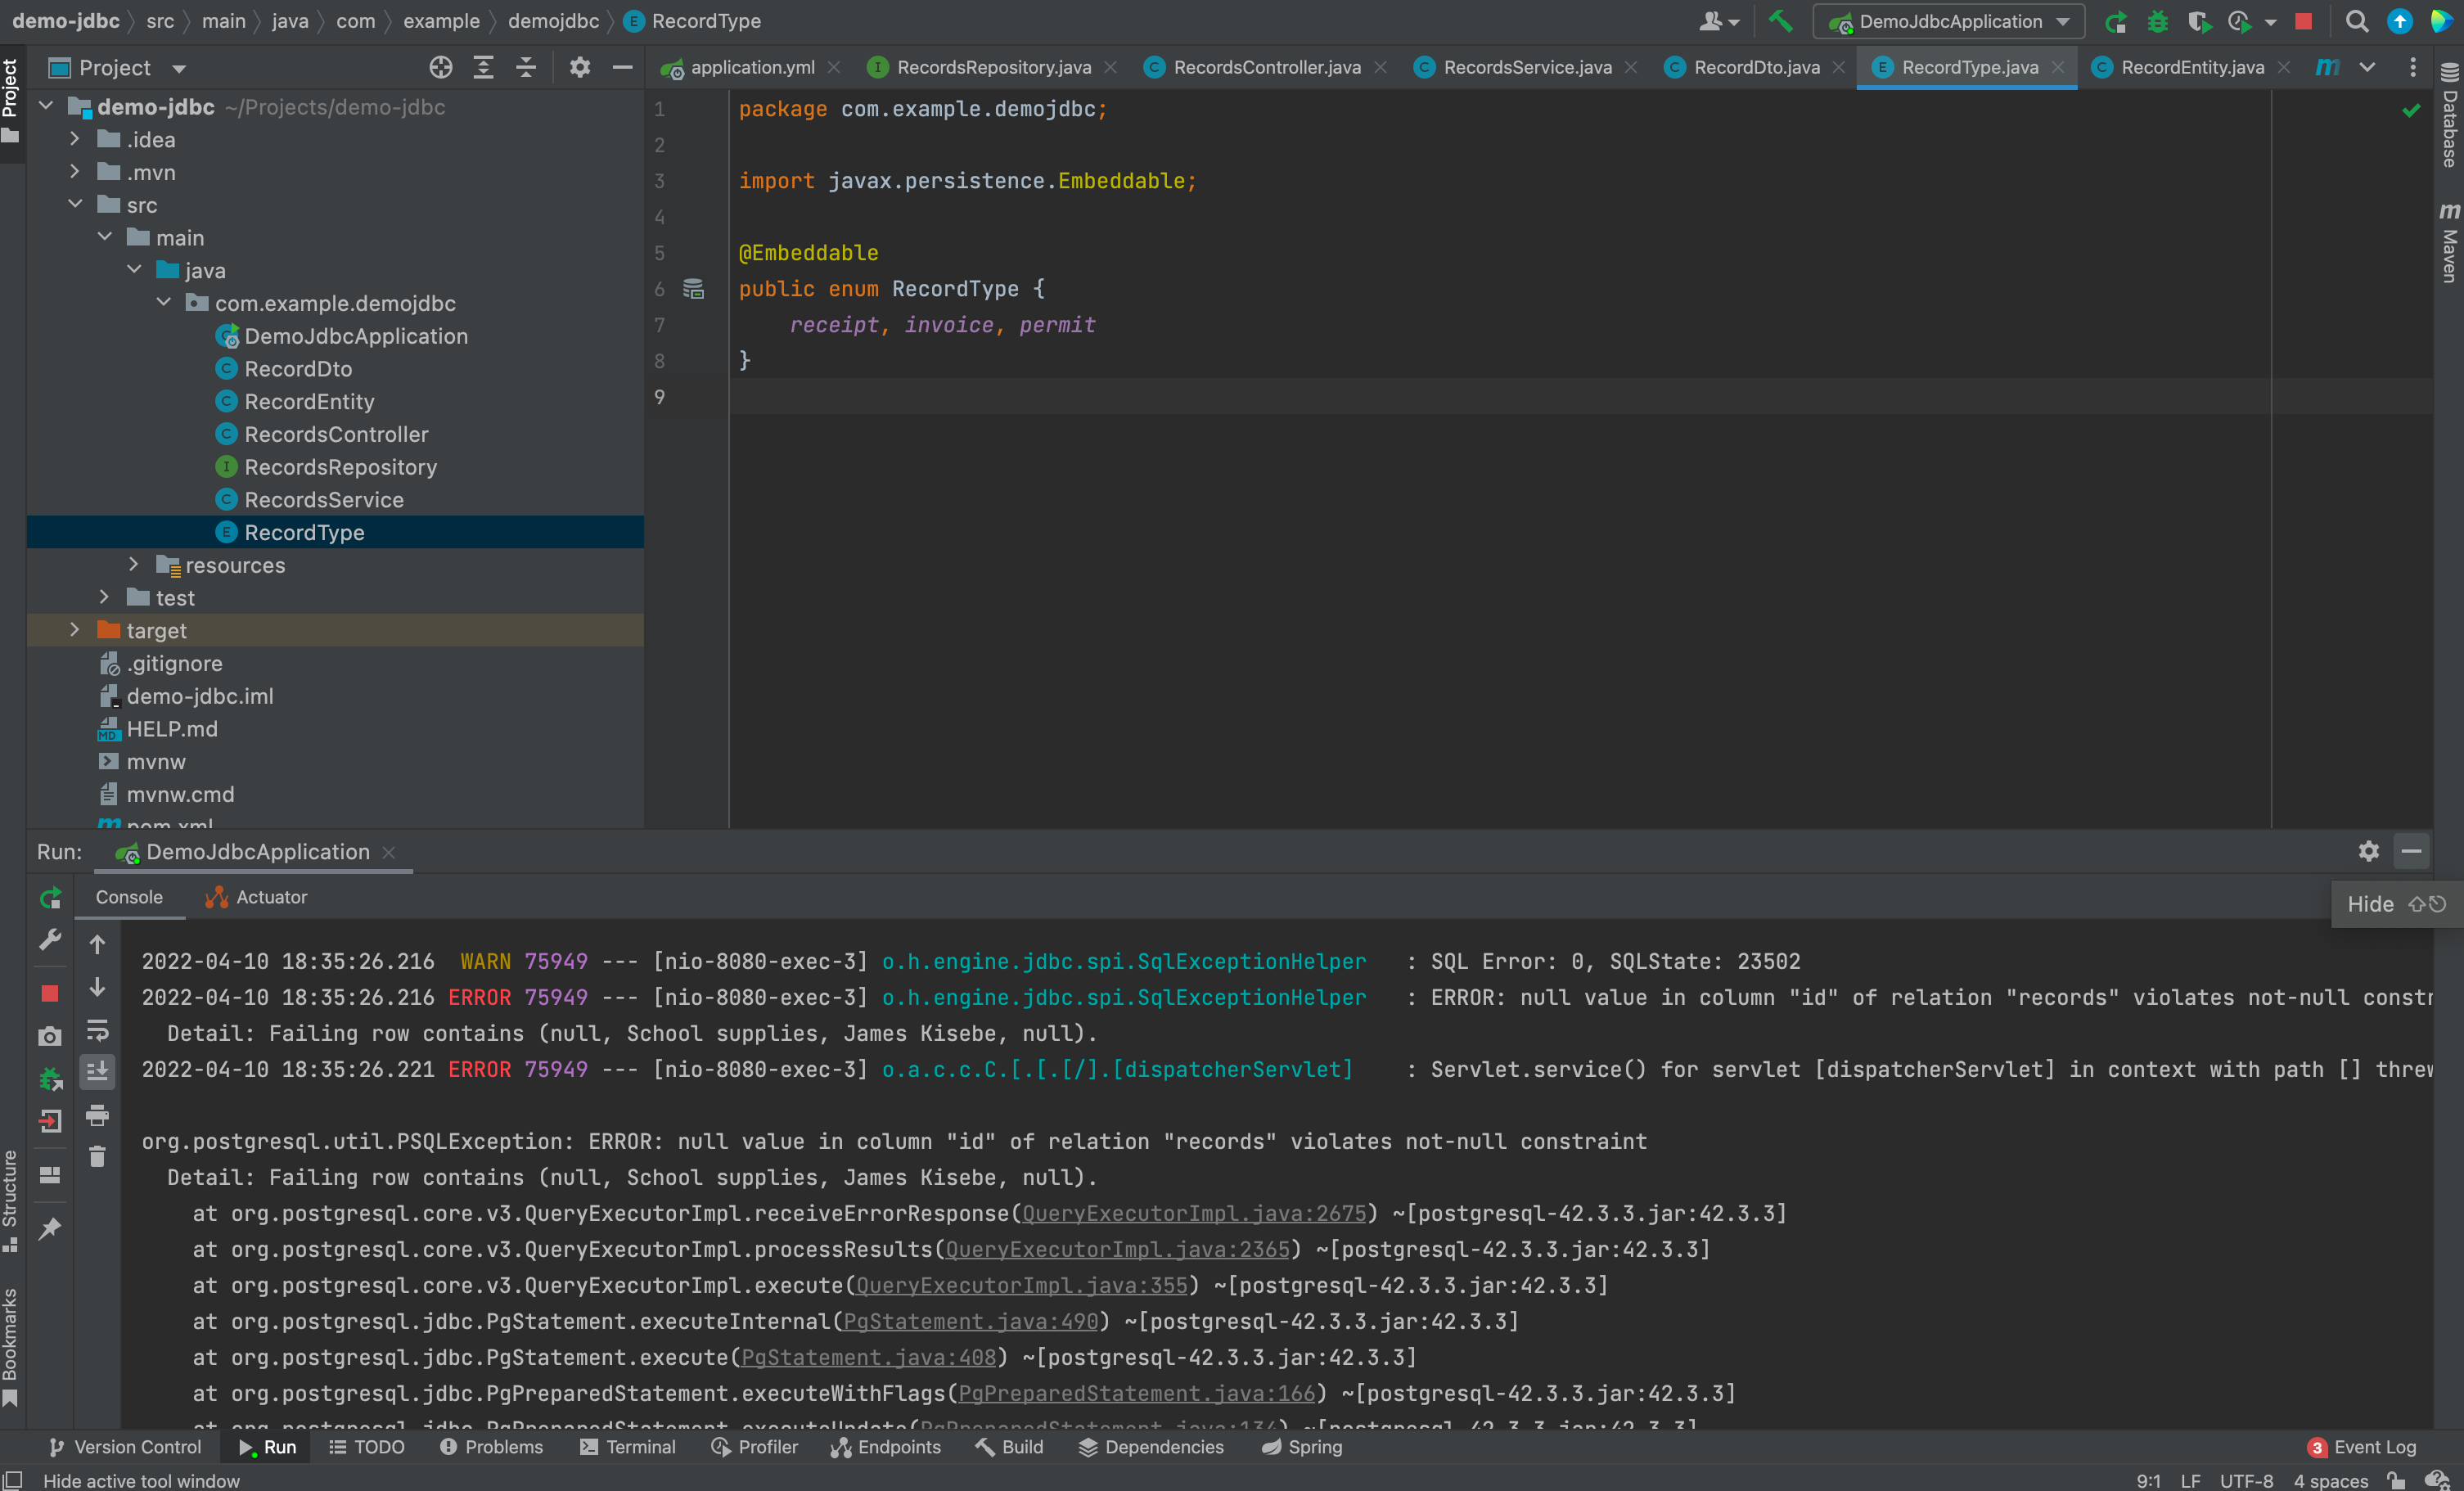Stop the app via top toolbar red square

click(2303, 21)
